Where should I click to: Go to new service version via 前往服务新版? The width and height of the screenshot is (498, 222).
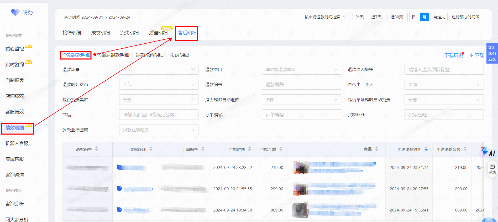pos(492,54)
